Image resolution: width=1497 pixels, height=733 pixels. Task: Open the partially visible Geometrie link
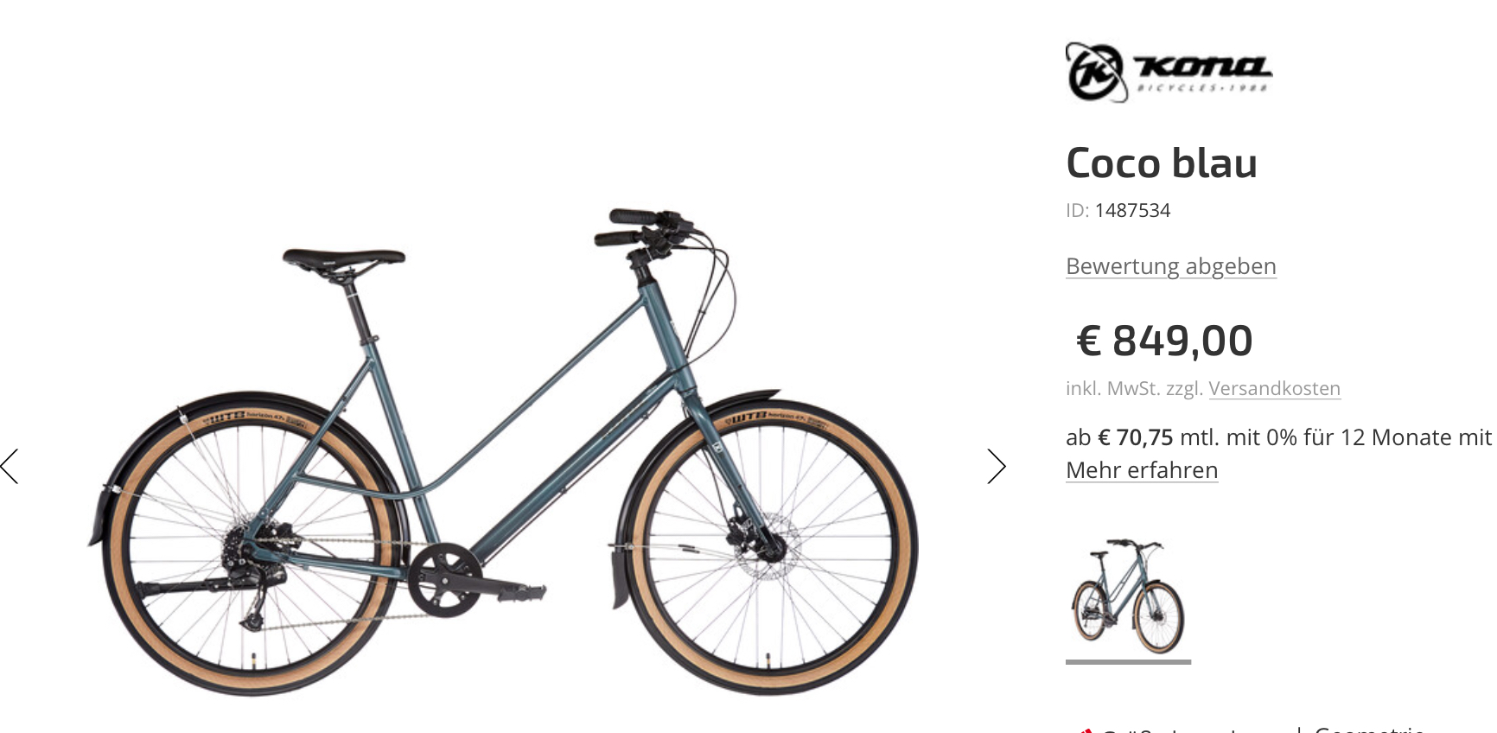(x=1369, y=729)
